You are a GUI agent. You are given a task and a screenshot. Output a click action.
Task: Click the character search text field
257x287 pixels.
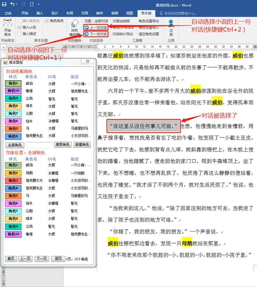[x=39, y=145]
